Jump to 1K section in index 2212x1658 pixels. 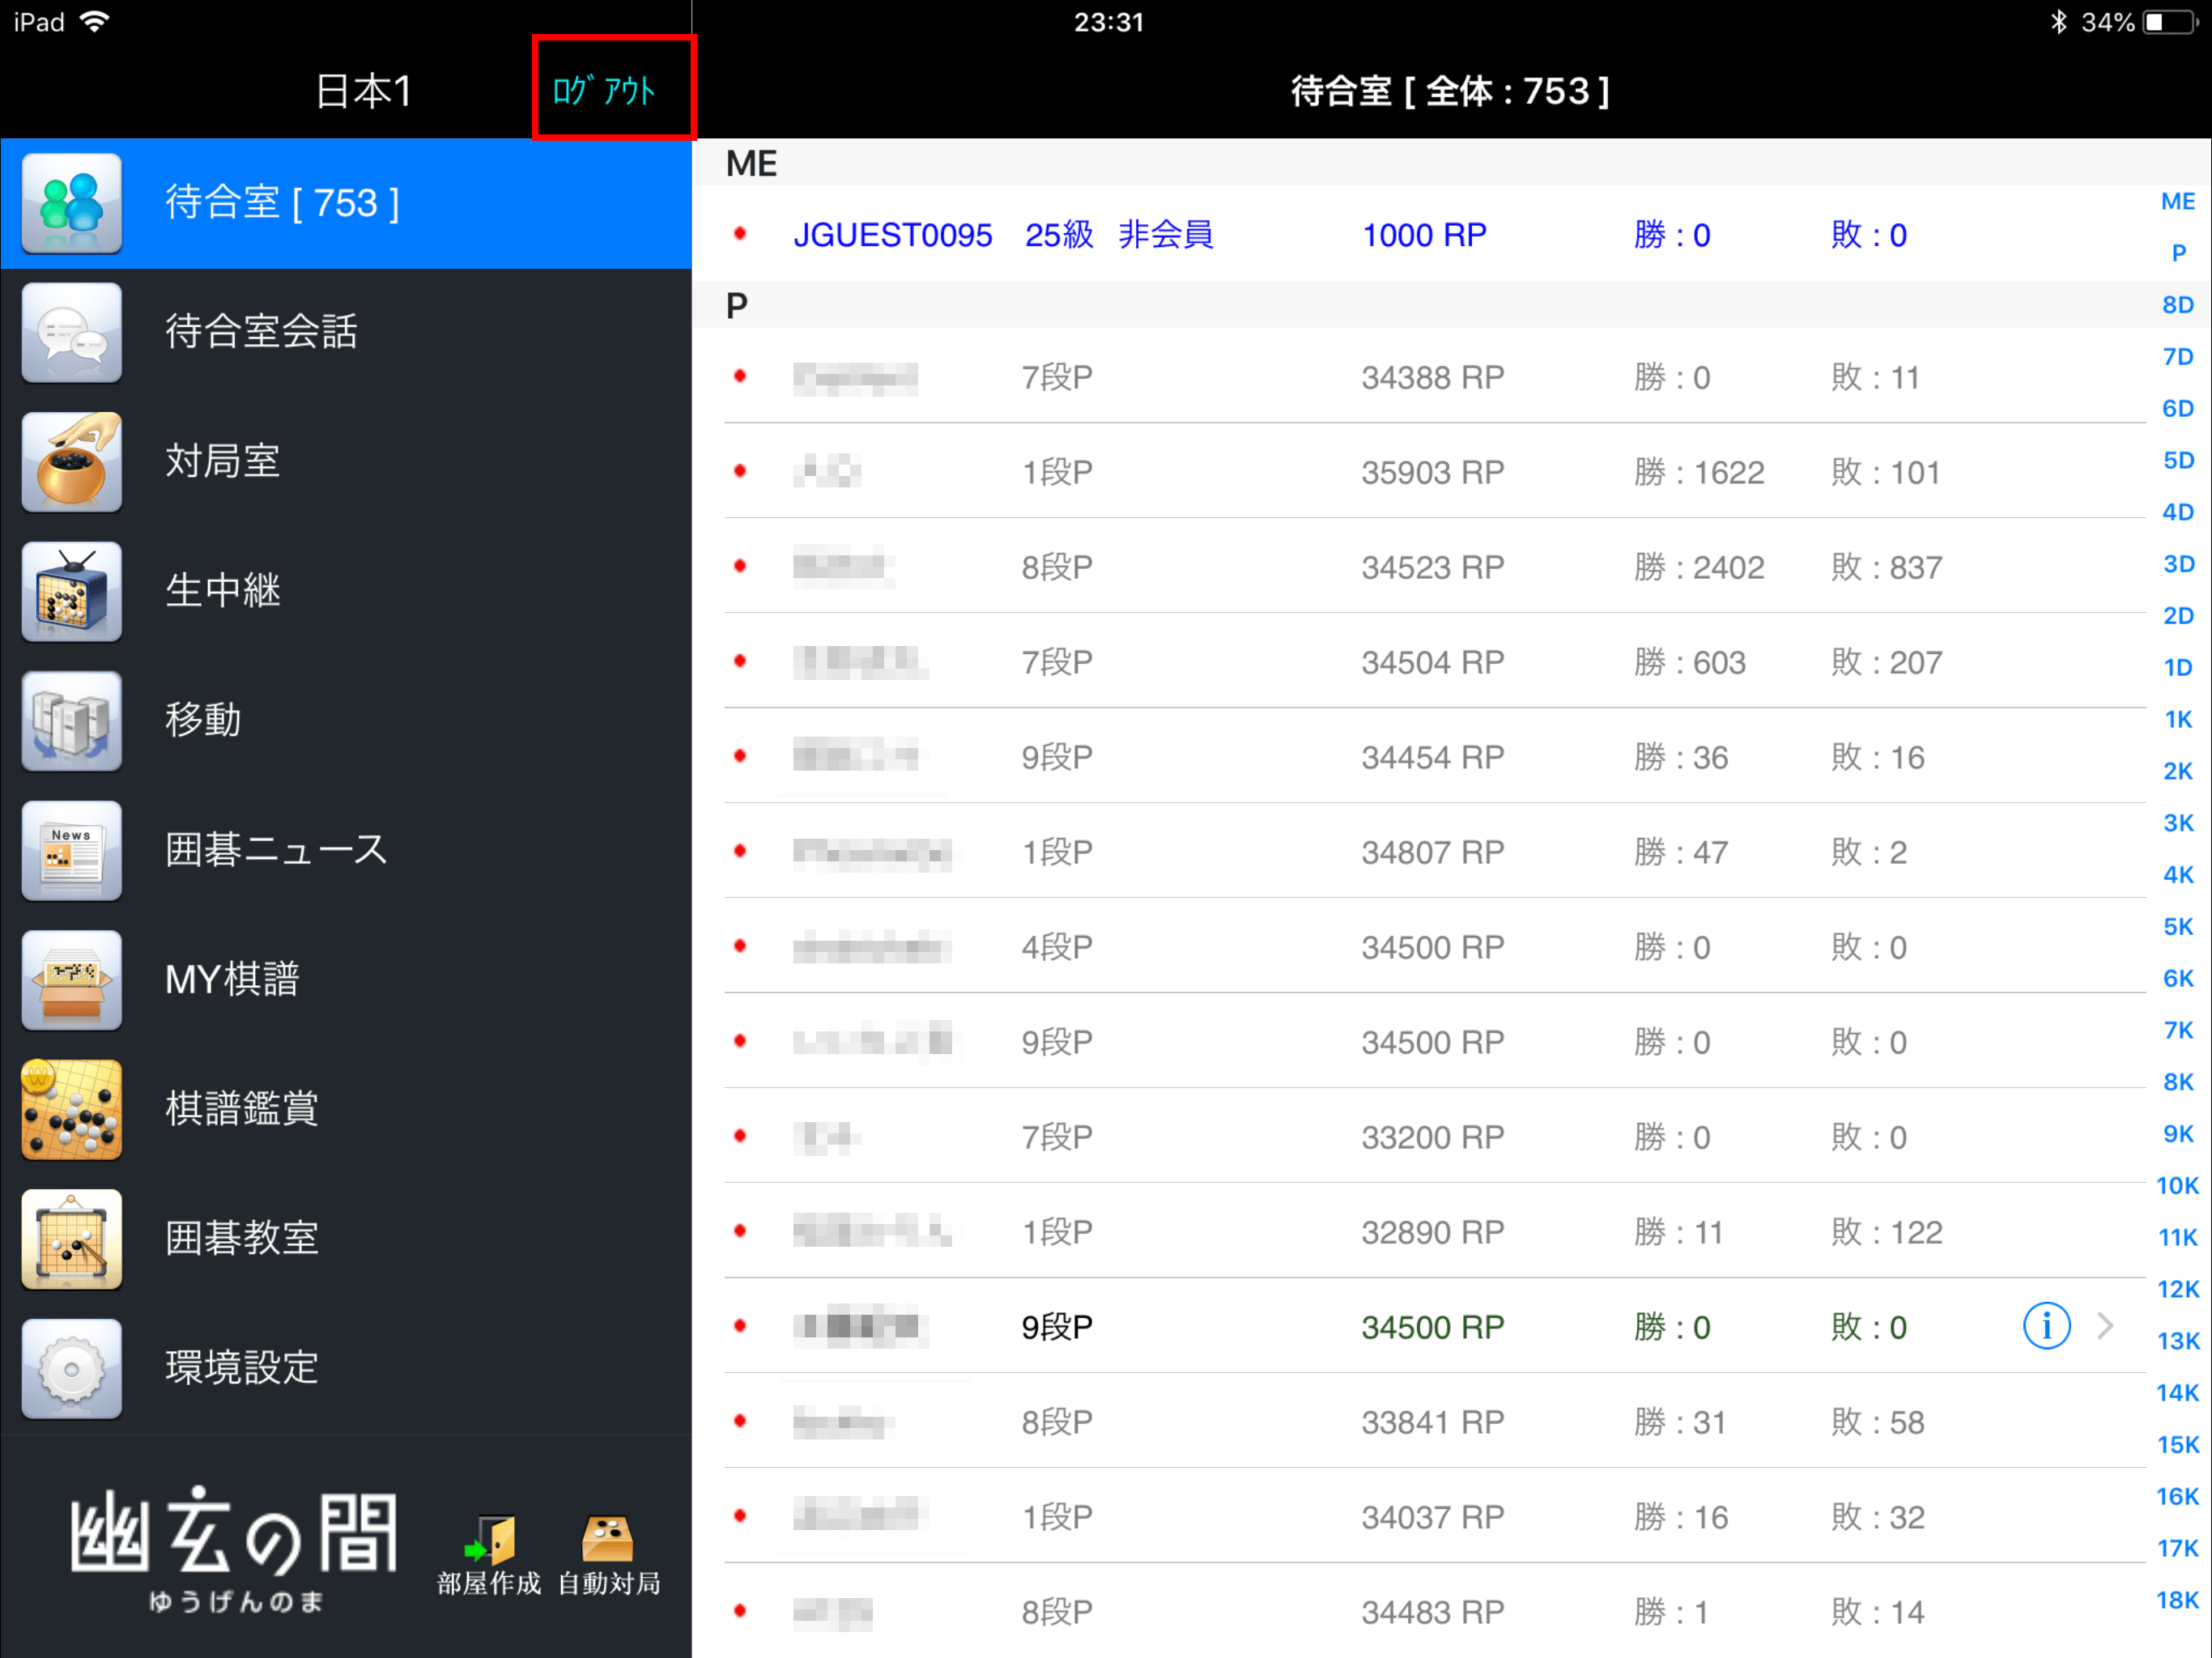click(2177, 719)
